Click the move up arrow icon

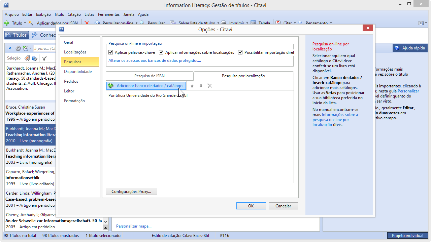coord(192,86)
